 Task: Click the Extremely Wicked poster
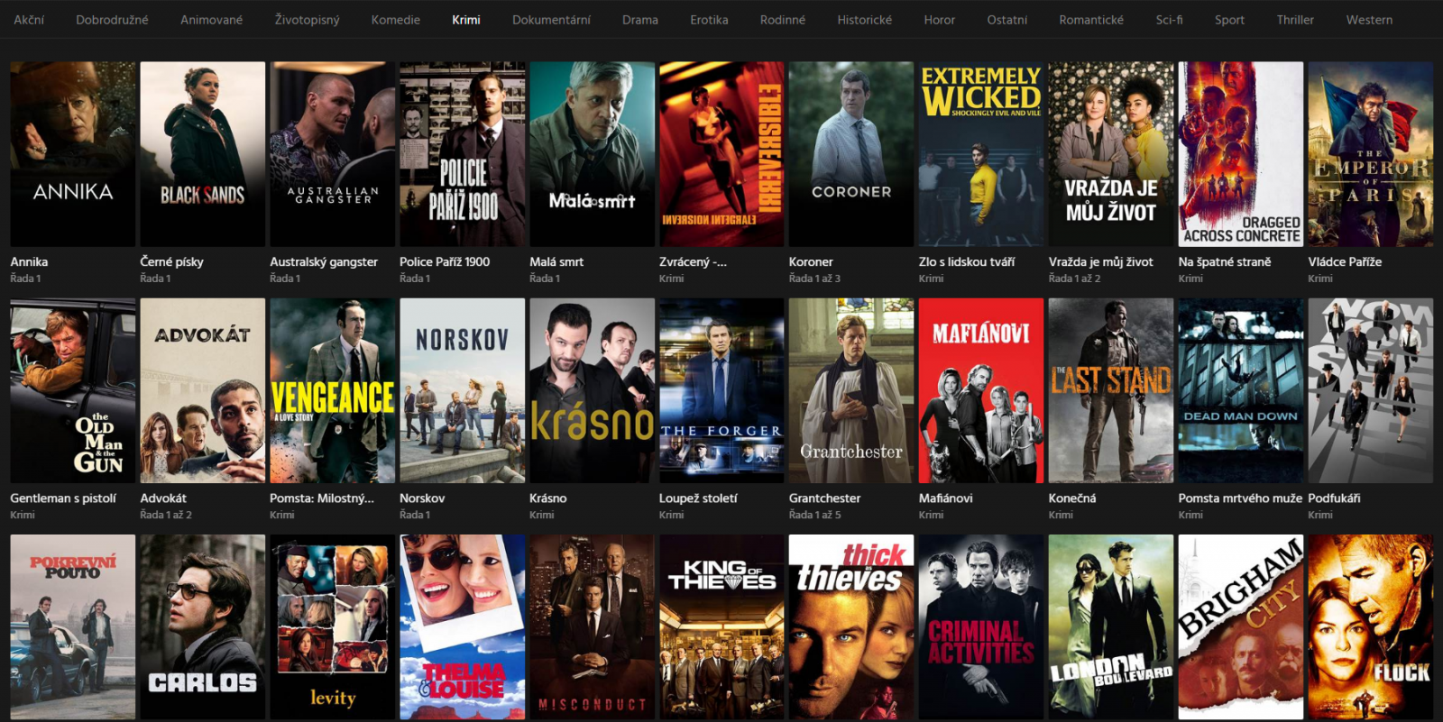(x=981, y=154)
